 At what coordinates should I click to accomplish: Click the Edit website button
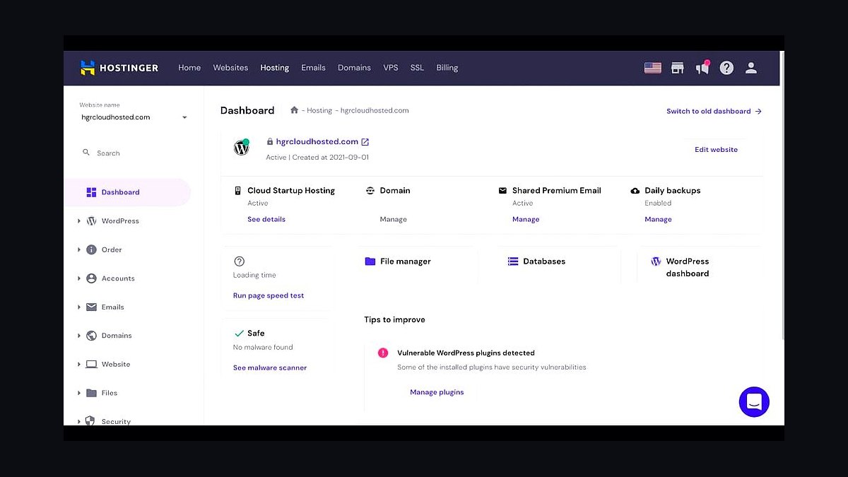pyautogui.click(x=716, y=150)
